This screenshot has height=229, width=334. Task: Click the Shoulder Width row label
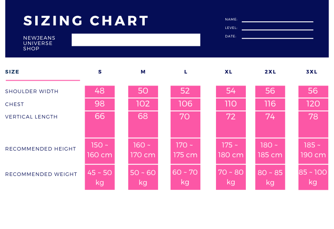coord(32,91)
